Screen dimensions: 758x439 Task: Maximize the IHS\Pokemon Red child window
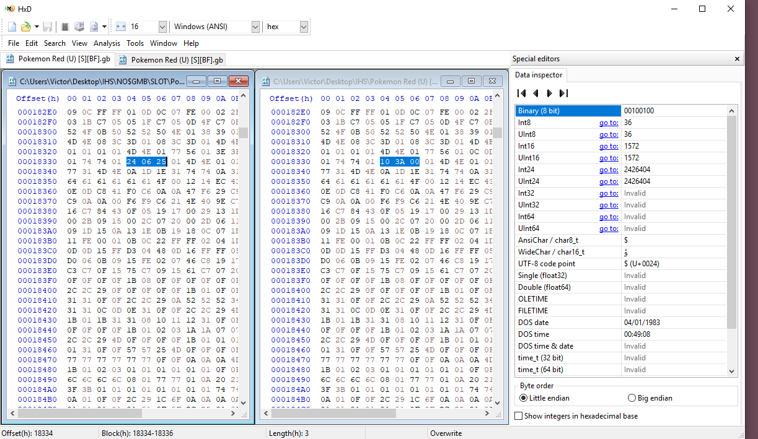coord(472,81)
